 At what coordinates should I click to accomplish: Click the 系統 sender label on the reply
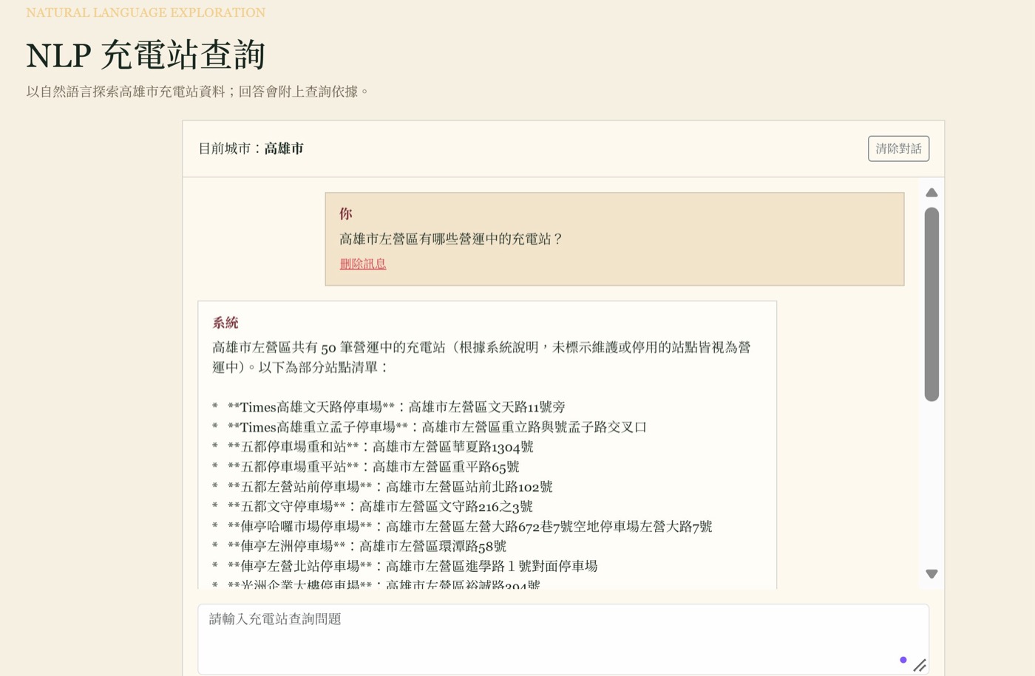225,323
